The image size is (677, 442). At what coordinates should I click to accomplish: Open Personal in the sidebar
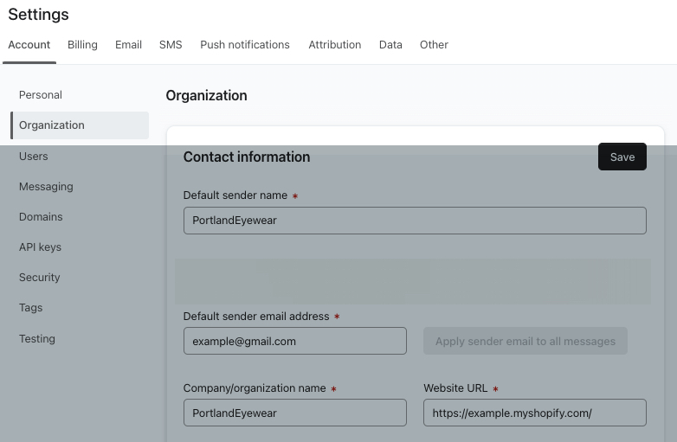41,95
